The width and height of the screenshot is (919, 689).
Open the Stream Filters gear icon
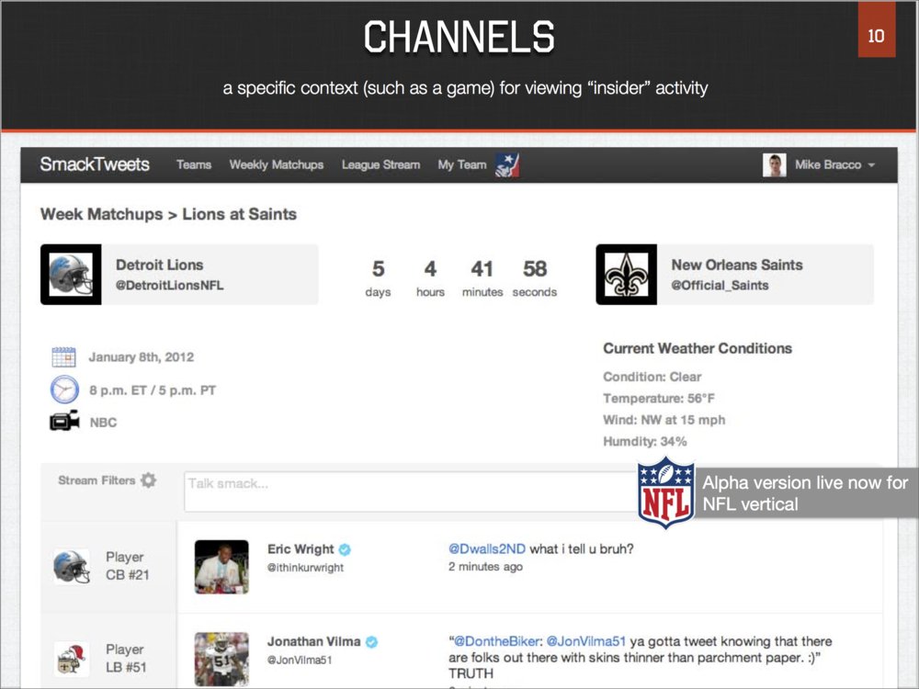148,480
